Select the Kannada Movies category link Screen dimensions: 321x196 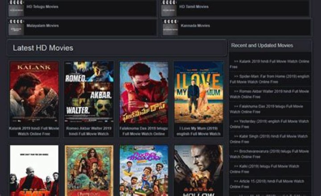pos(195,26)
